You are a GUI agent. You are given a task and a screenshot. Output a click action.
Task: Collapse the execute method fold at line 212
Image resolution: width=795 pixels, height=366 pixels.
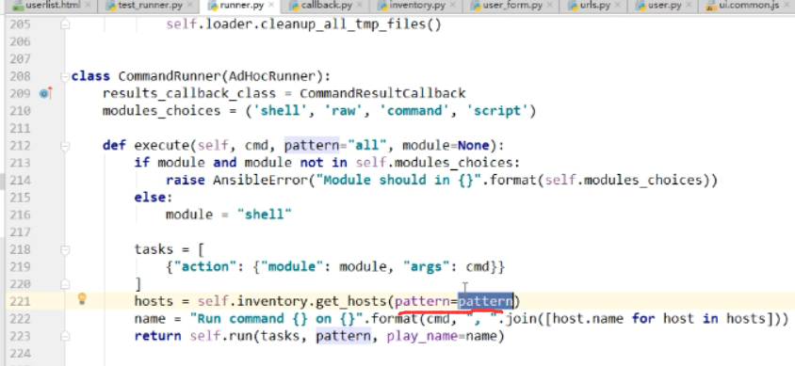65,146
